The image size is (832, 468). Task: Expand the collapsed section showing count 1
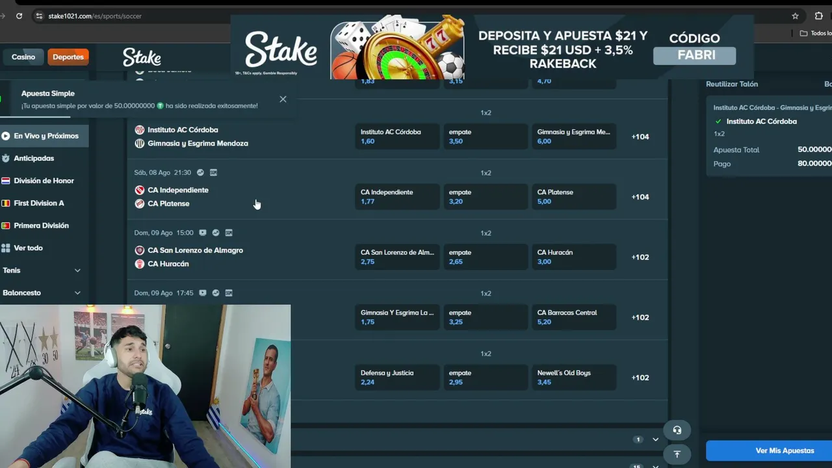[655, 439]
